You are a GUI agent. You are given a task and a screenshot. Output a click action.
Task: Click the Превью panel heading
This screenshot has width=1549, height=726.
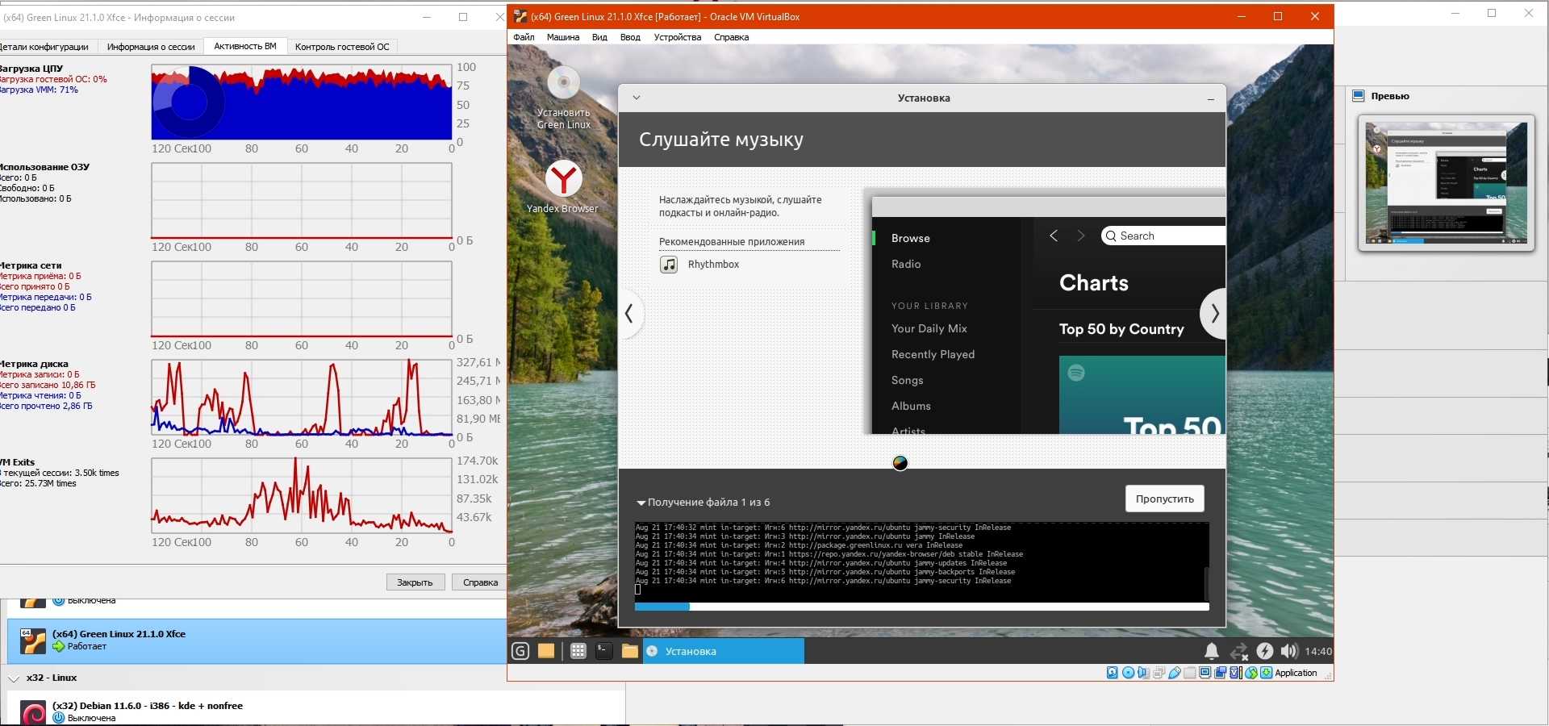(x=1390, y=96)
